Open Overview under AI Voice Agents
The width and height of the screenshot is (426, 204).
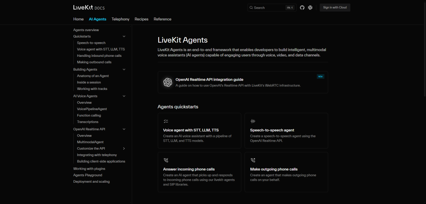(84, 103)
